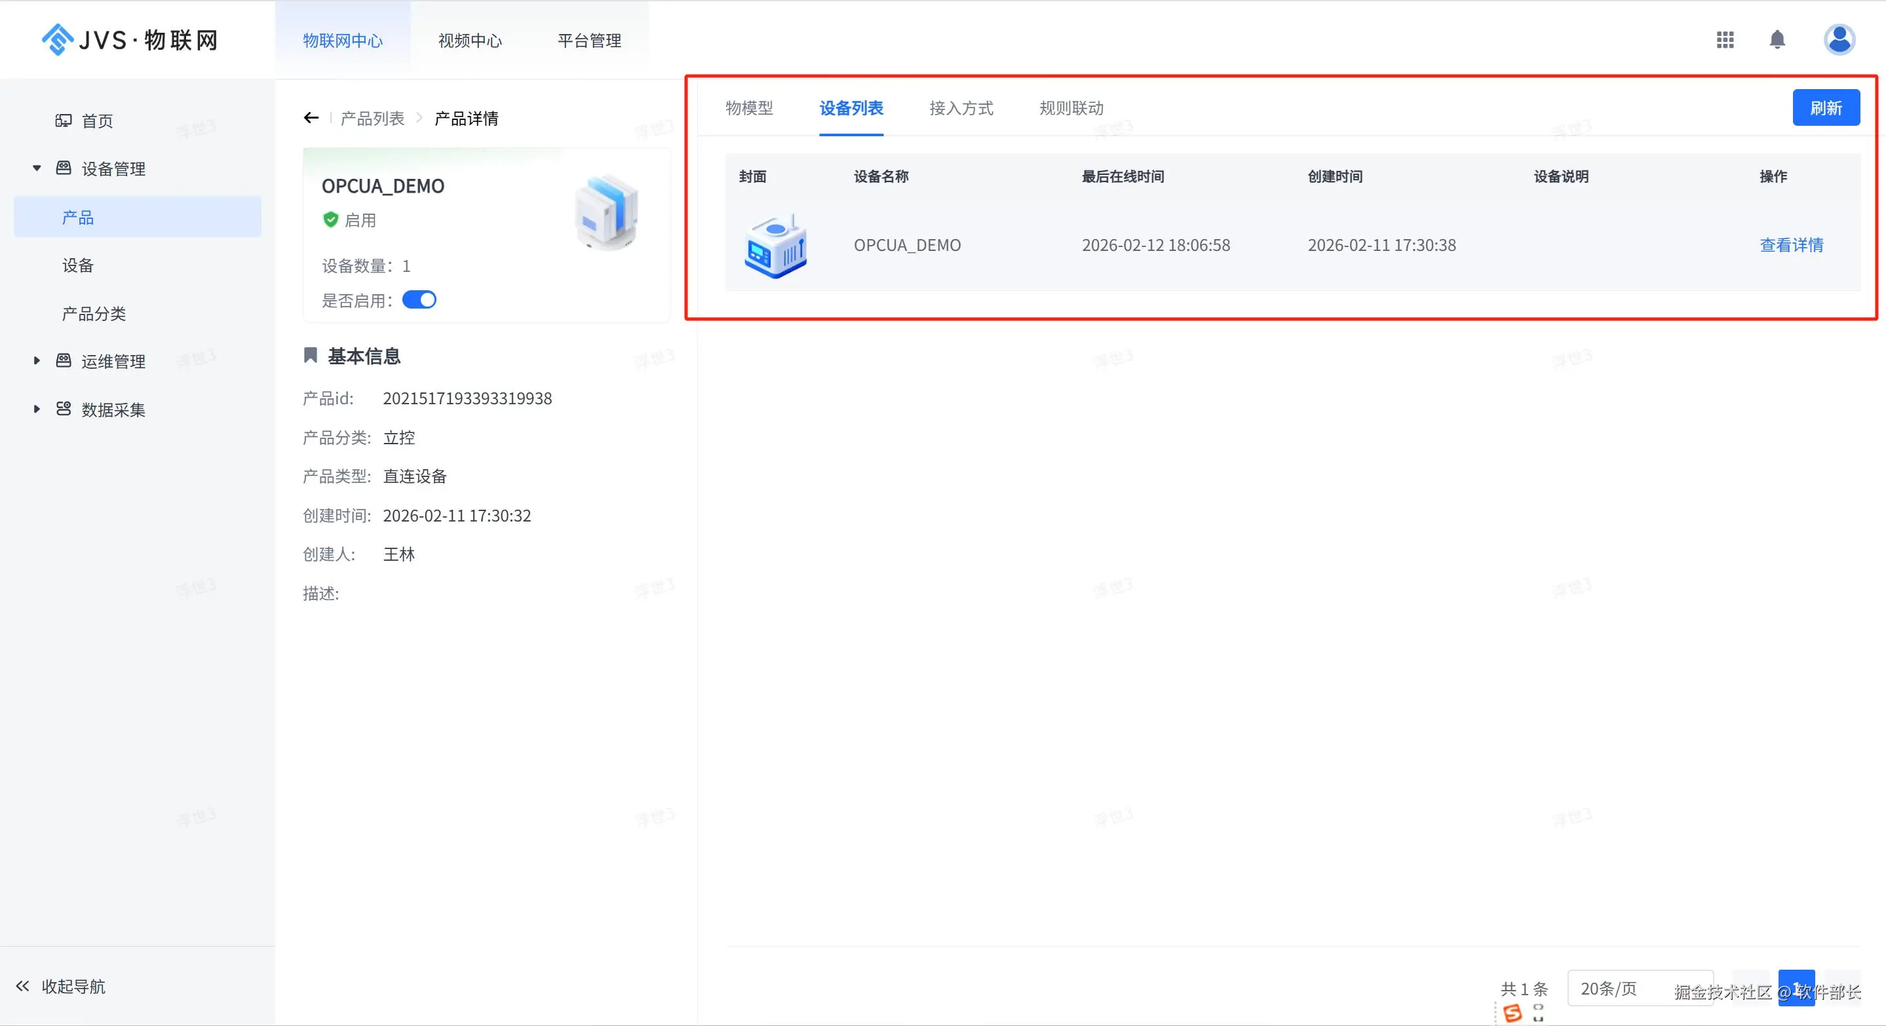
Task: Collapse the 设备管理 tree section
Action: (37, 168)
